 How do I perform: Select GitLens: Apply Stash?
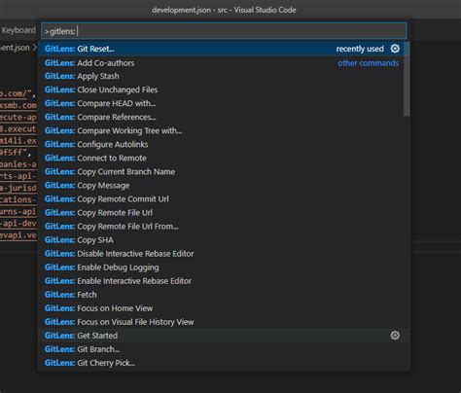click(x=221, y=76)
